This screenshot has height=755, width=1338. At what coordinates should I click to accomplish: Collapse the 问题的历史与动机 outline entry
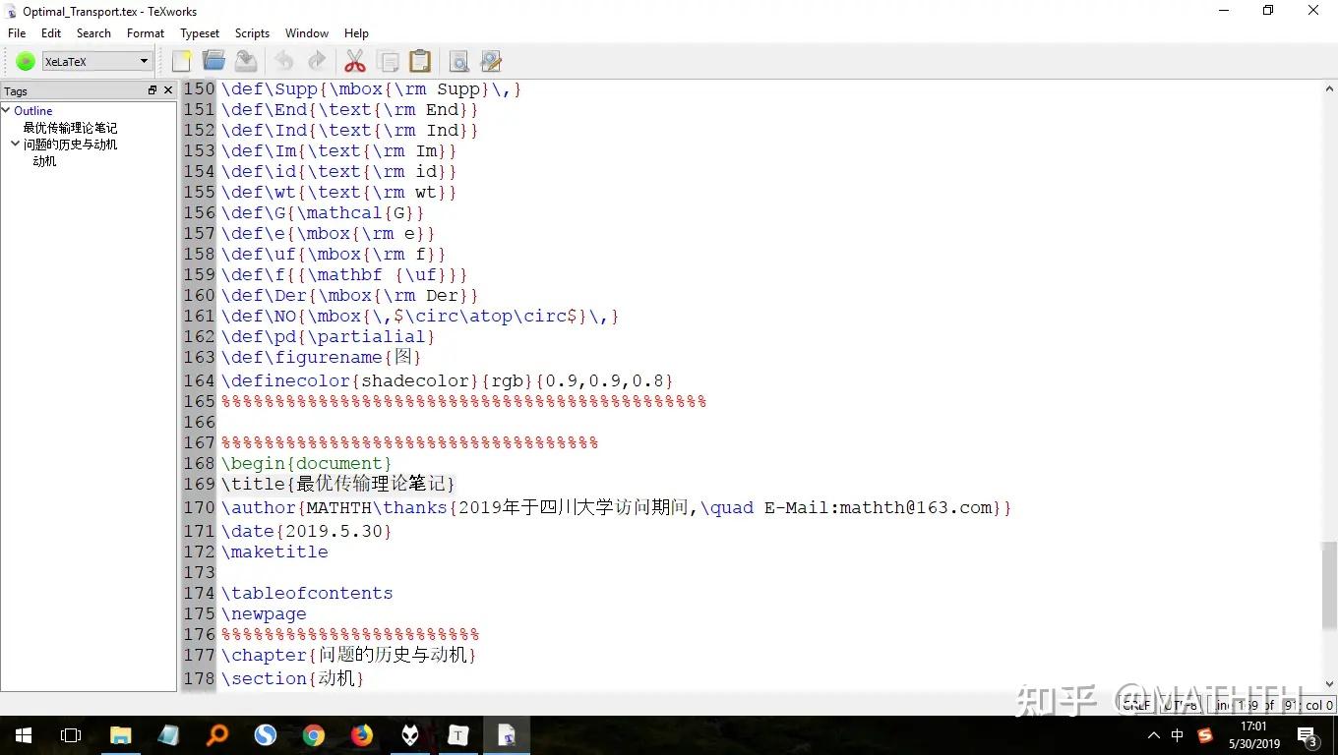pos(17,144)
